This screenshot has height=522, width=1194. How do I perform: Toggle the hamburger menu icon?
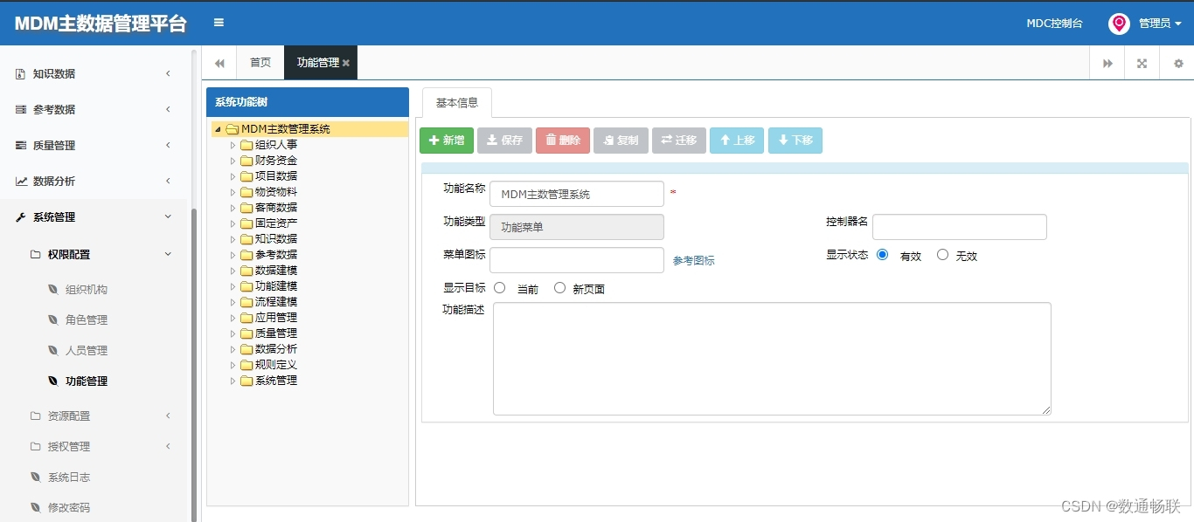[x=219, y=23]
